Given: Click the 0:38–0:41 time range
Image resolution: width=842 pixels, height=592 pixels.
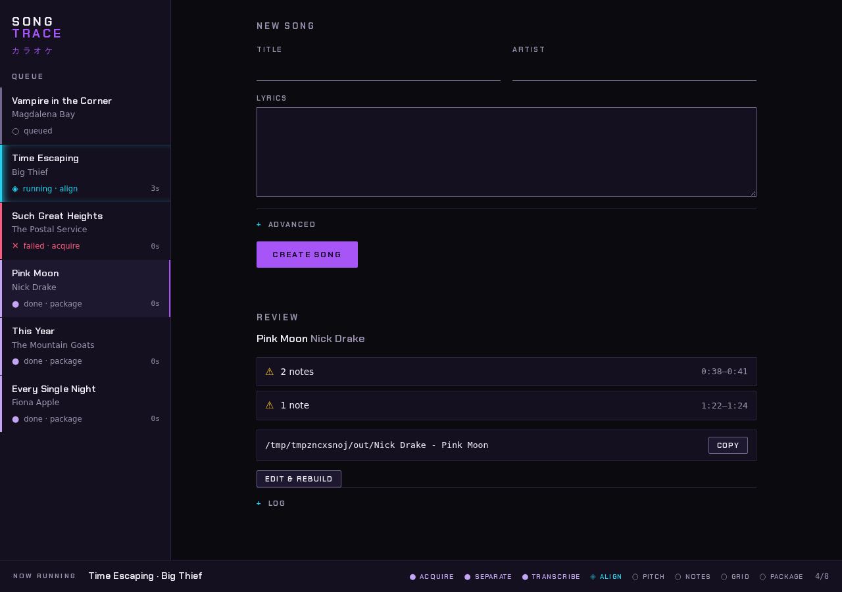Looking at the screenshot, I should (724, 372).
